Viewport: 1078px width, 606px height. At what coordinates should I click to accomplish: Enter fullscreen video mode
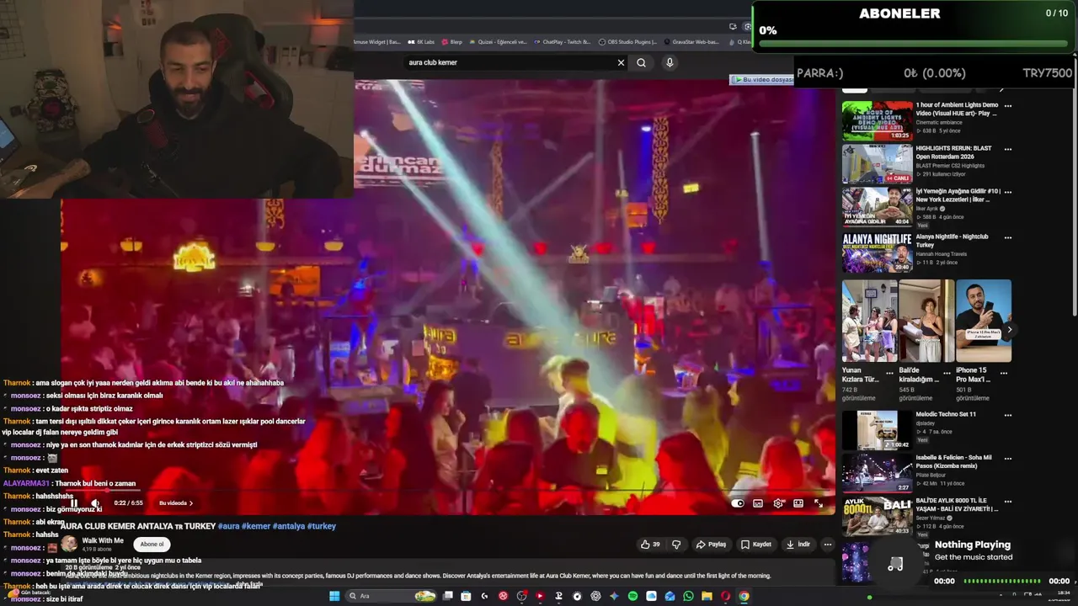(x=819, y=503)
